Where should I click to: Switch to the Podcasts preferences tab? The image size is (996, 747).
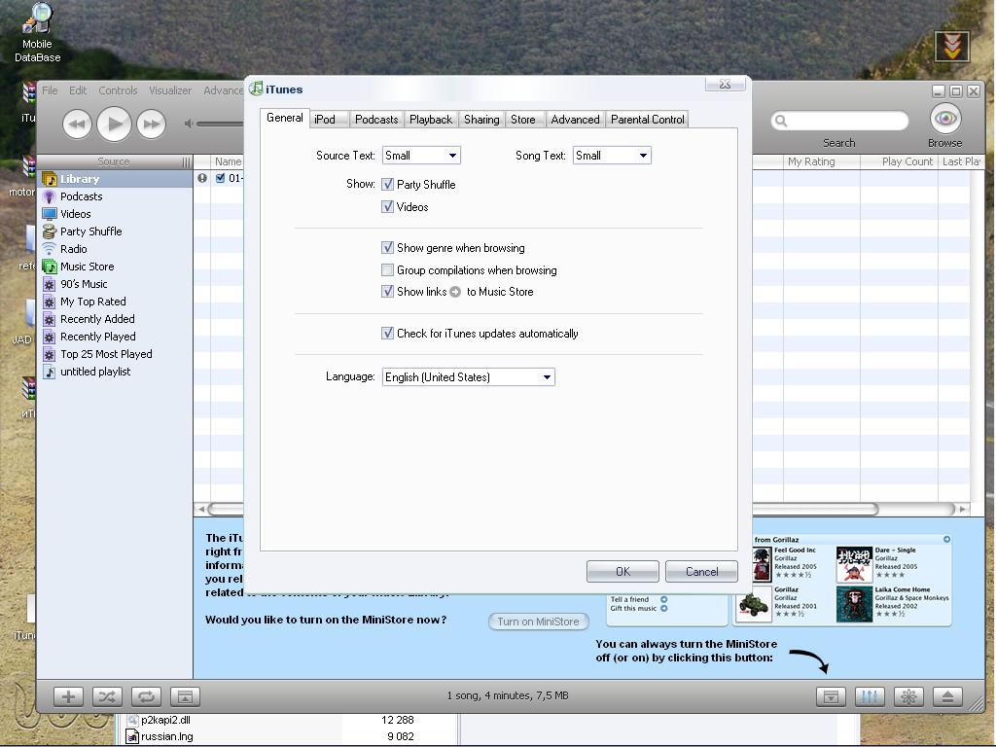(376, 120)
